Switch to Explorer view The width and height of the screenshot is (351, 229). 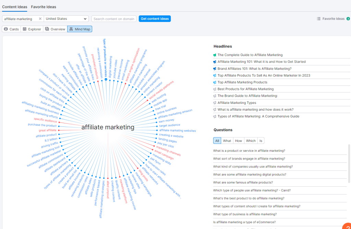(x=32, y=29)
